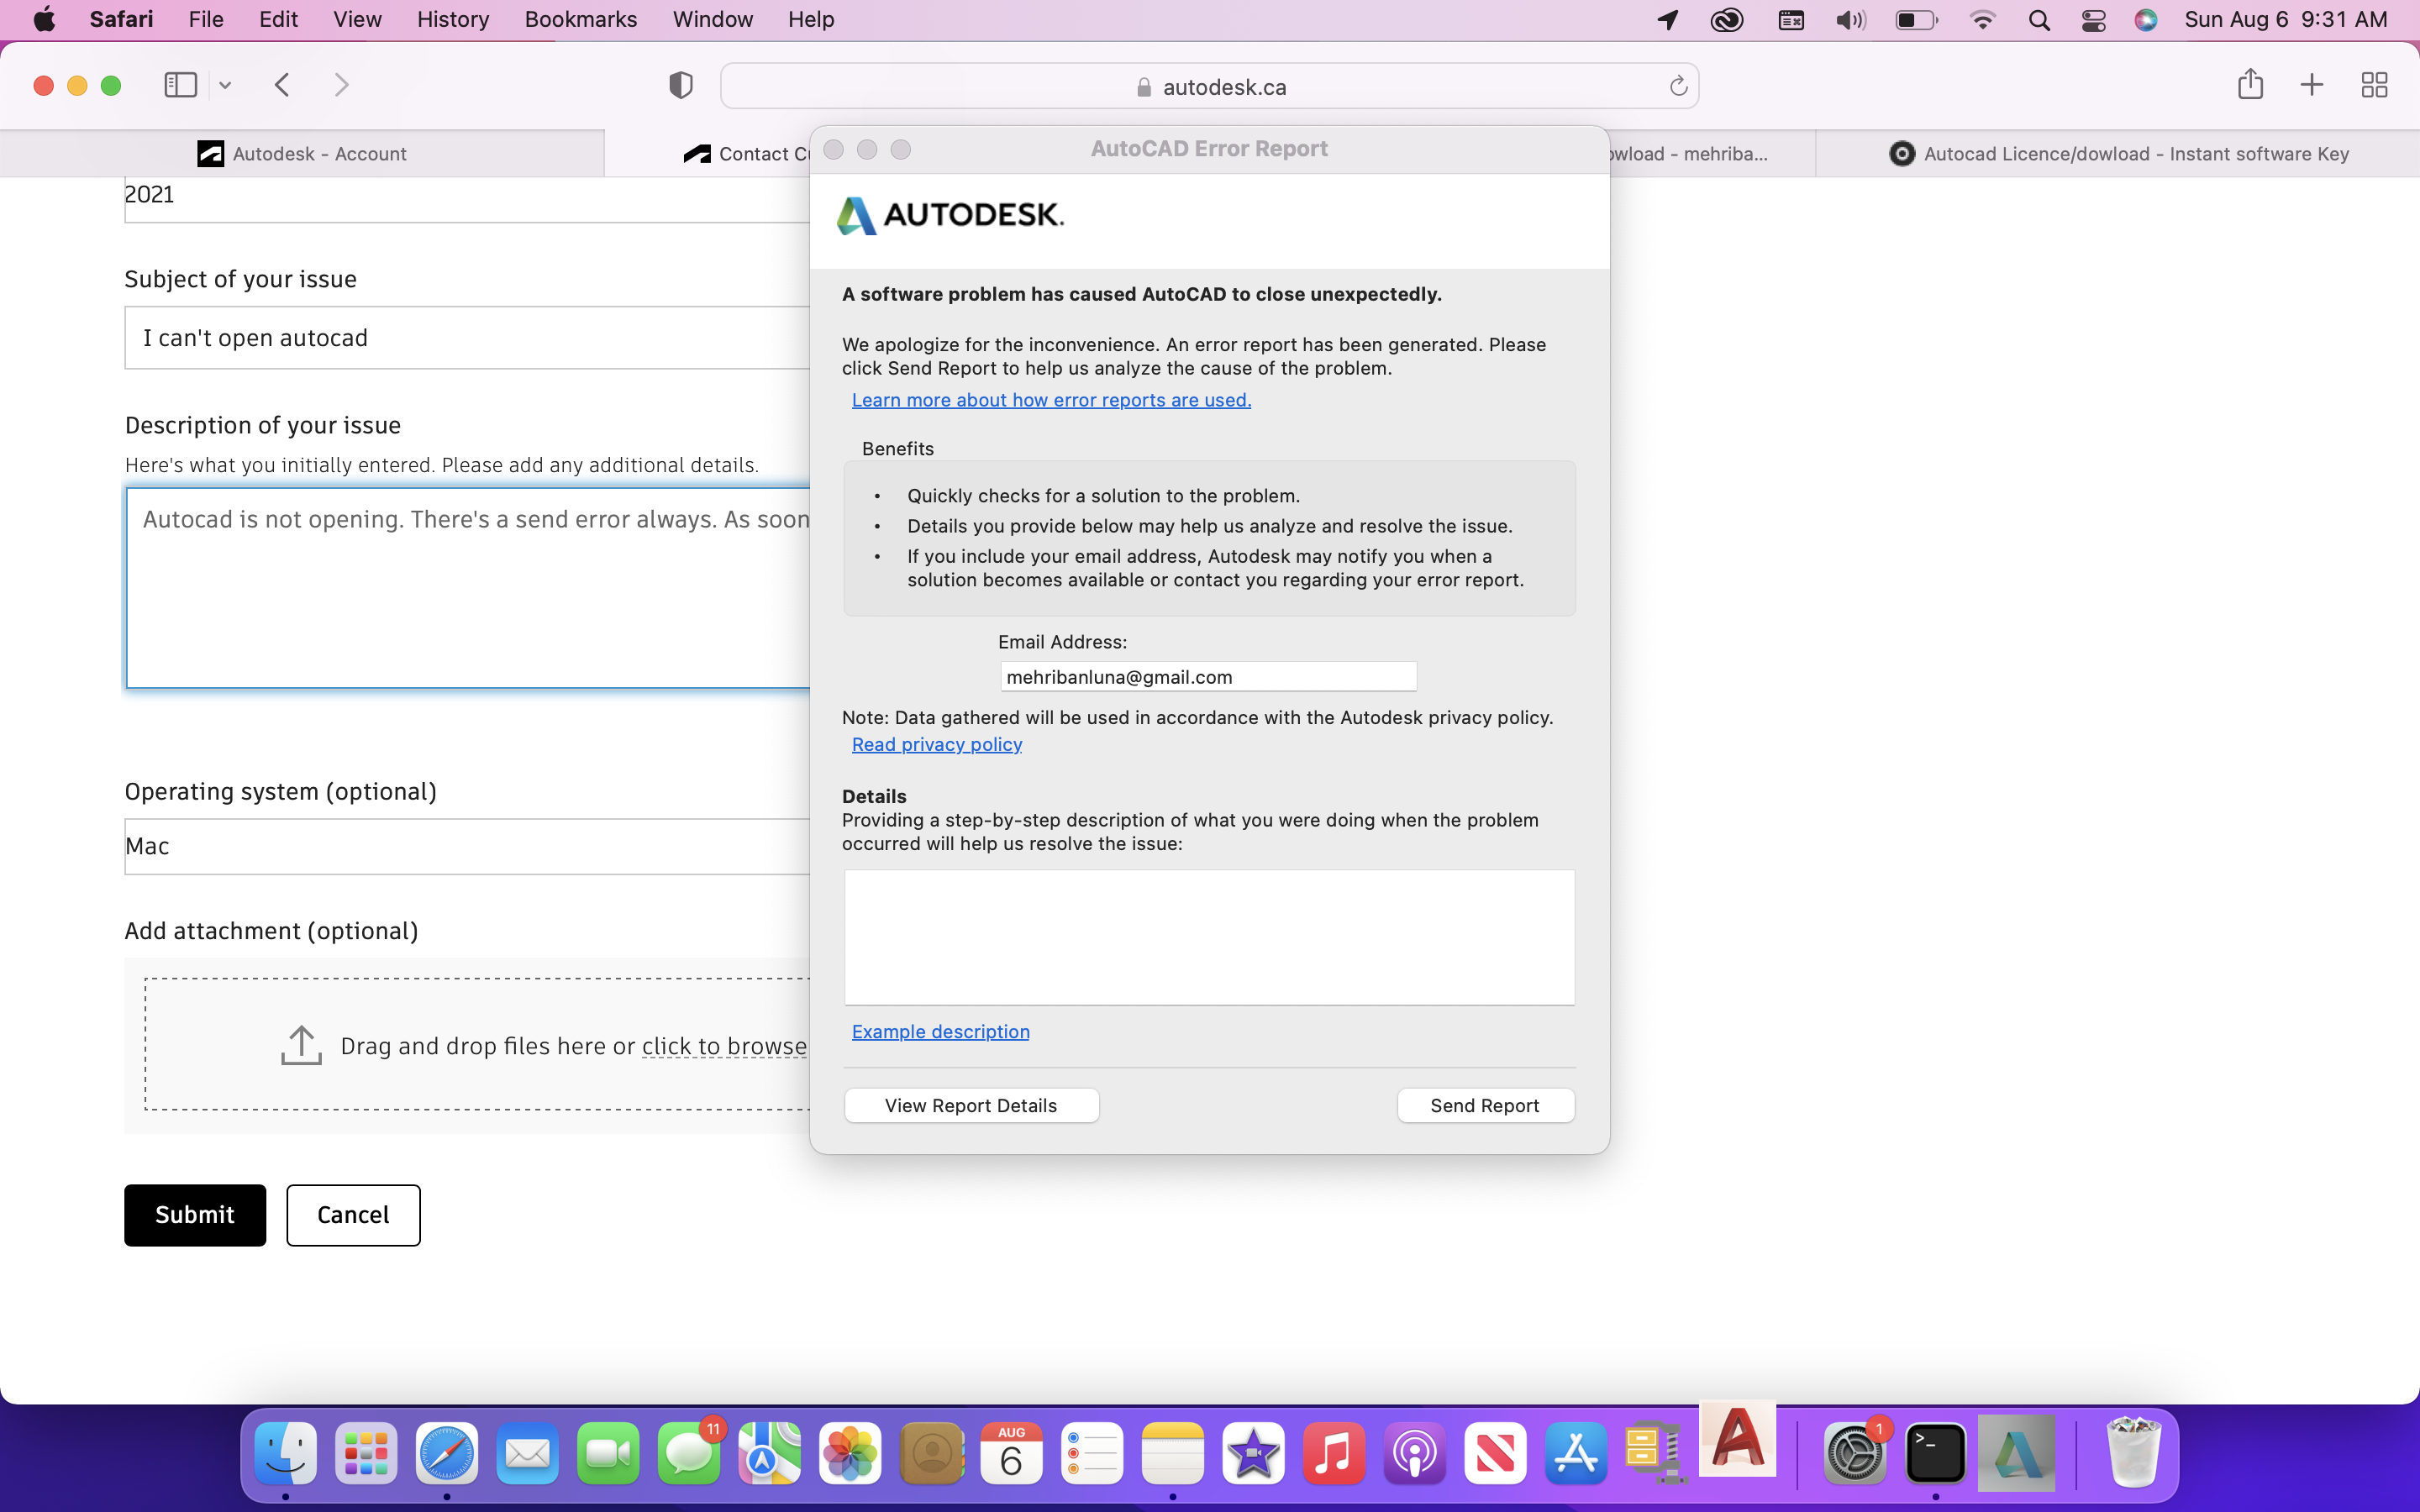Viewport: 2420px width, 1512px height.
Task: Click the Send Report button
Action: click(x=1484, y=1105)
